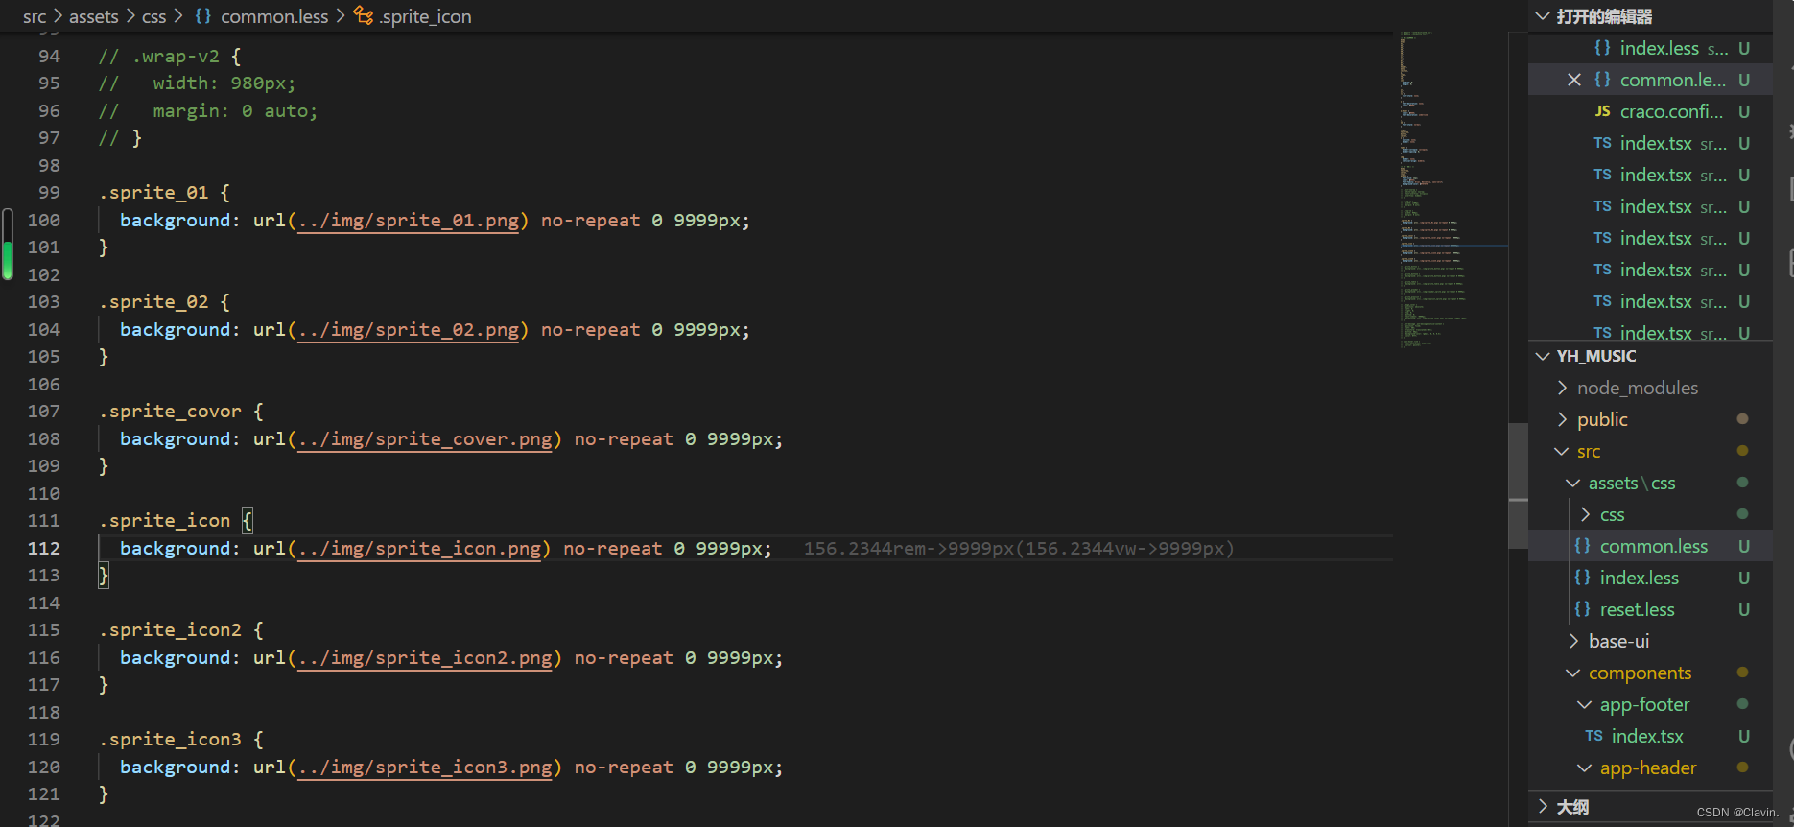Collapse the assets\css folder

click(1573, 483)
